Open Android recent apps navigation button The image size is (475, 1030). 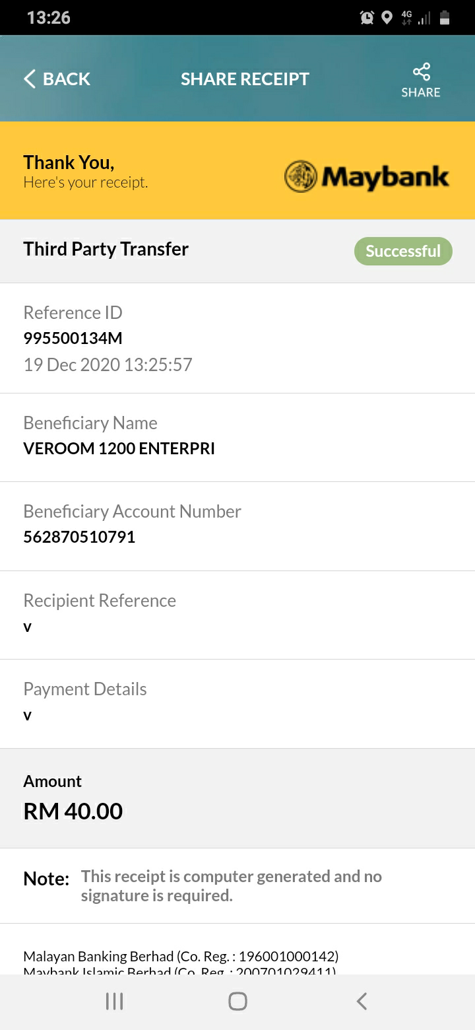[x=114, y=1002]
